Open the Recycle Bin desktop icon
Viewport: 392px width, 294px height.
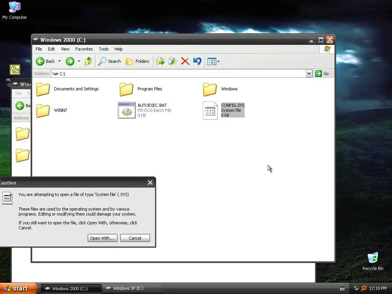click(373, 261)
